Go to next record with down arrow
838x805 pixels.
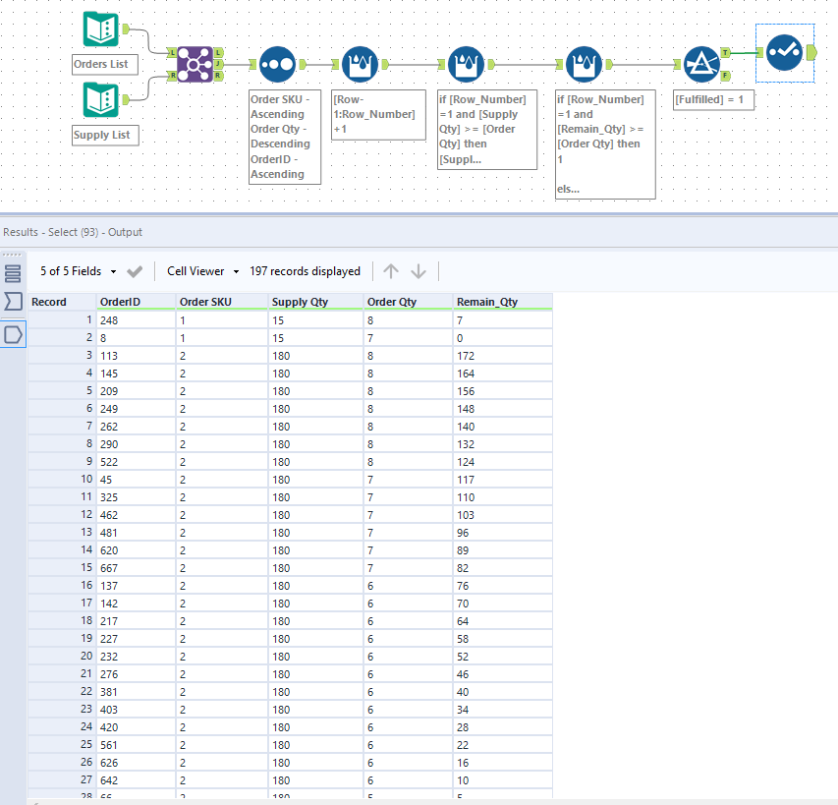(419, 271)
